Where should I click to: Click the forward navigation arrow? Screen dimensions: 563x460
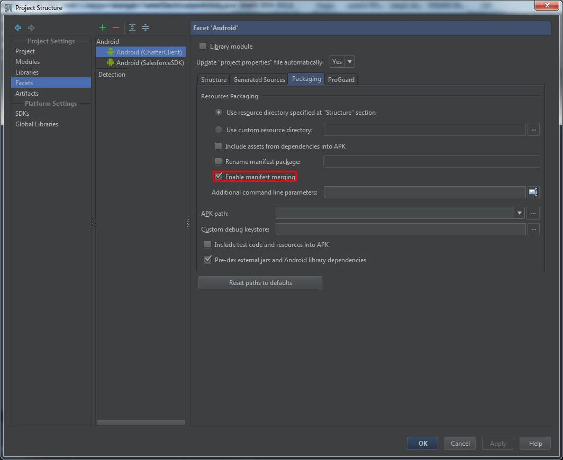[x=31, y=27]
